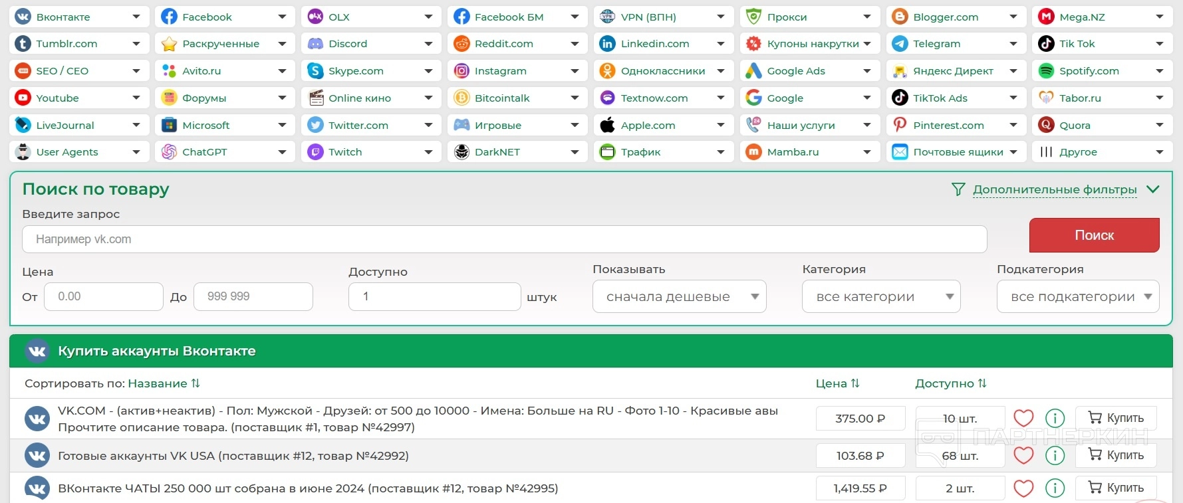
Task: Click the Microsoft logo icon
Action: point(170,125)
